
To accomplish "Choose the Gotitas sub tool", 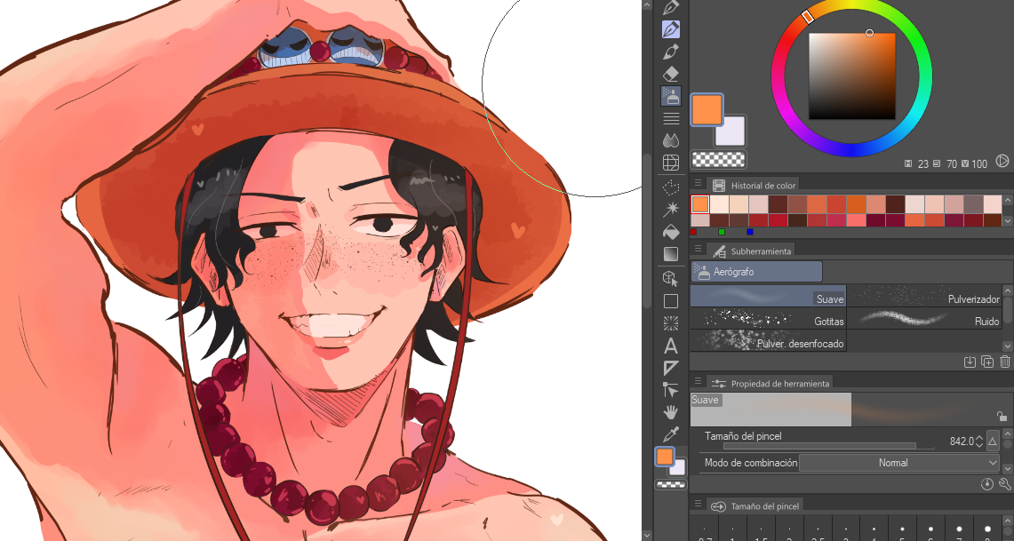I will (768, 318).
